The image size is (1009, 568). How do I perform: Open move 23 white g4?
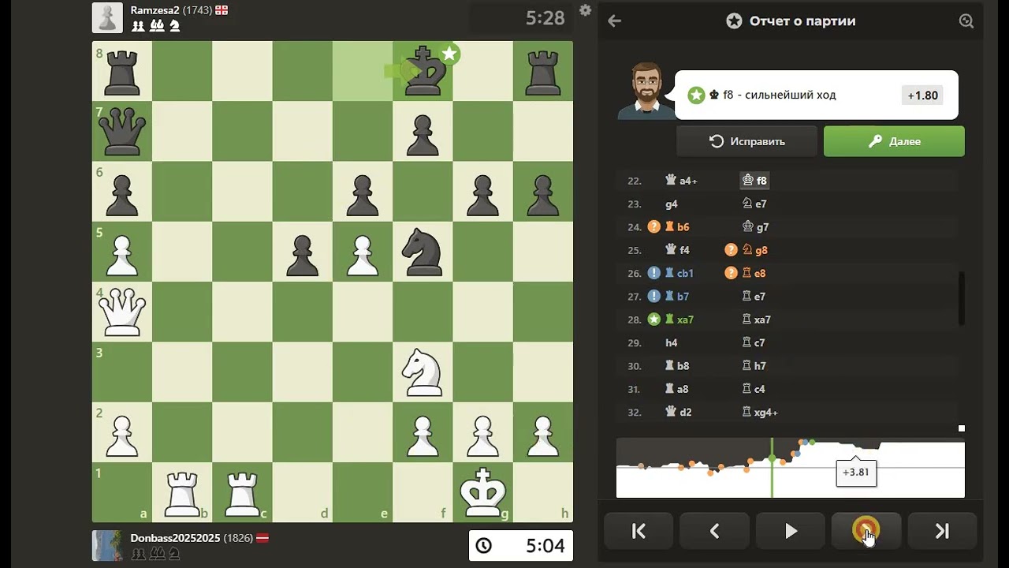tap(672, 204)
